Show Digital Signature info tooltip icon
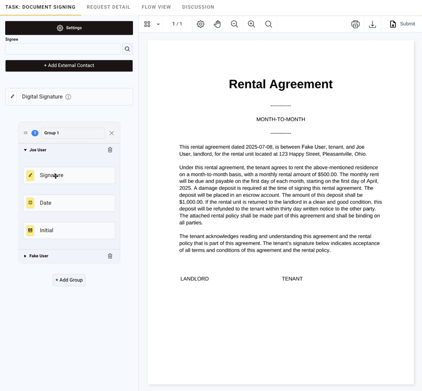 pyautogui.click(x=68, y=97)
